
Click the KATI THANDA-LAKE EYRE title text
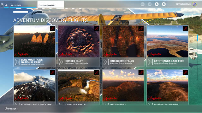pyautogui.click(x=169, y=61)
